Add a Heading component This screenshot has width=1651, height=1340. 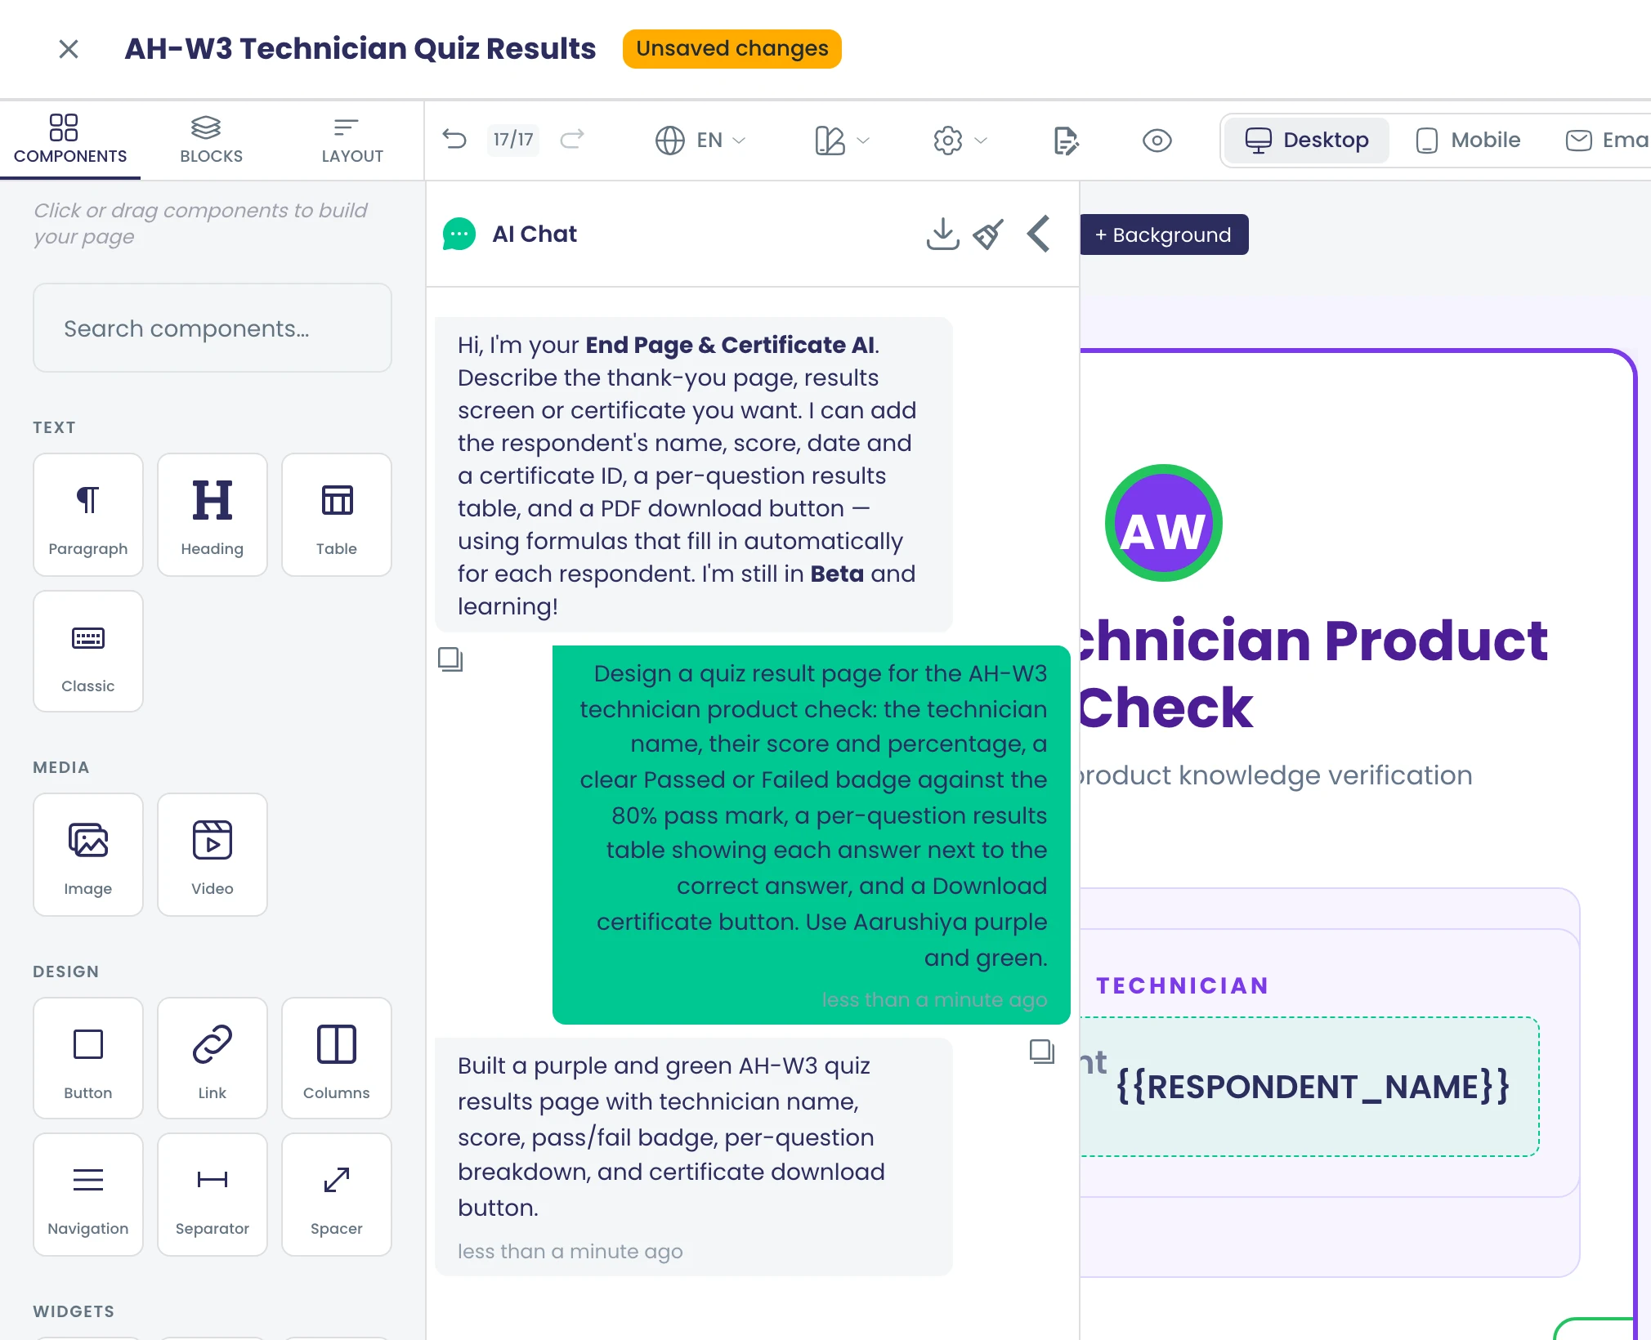coord(213,515)
